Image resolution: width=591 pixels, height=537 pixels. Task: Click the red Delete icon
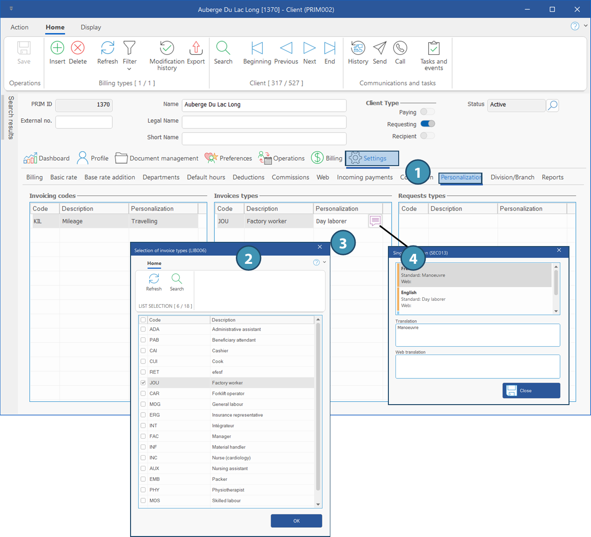pyautogui.click(x=78, y=48)
